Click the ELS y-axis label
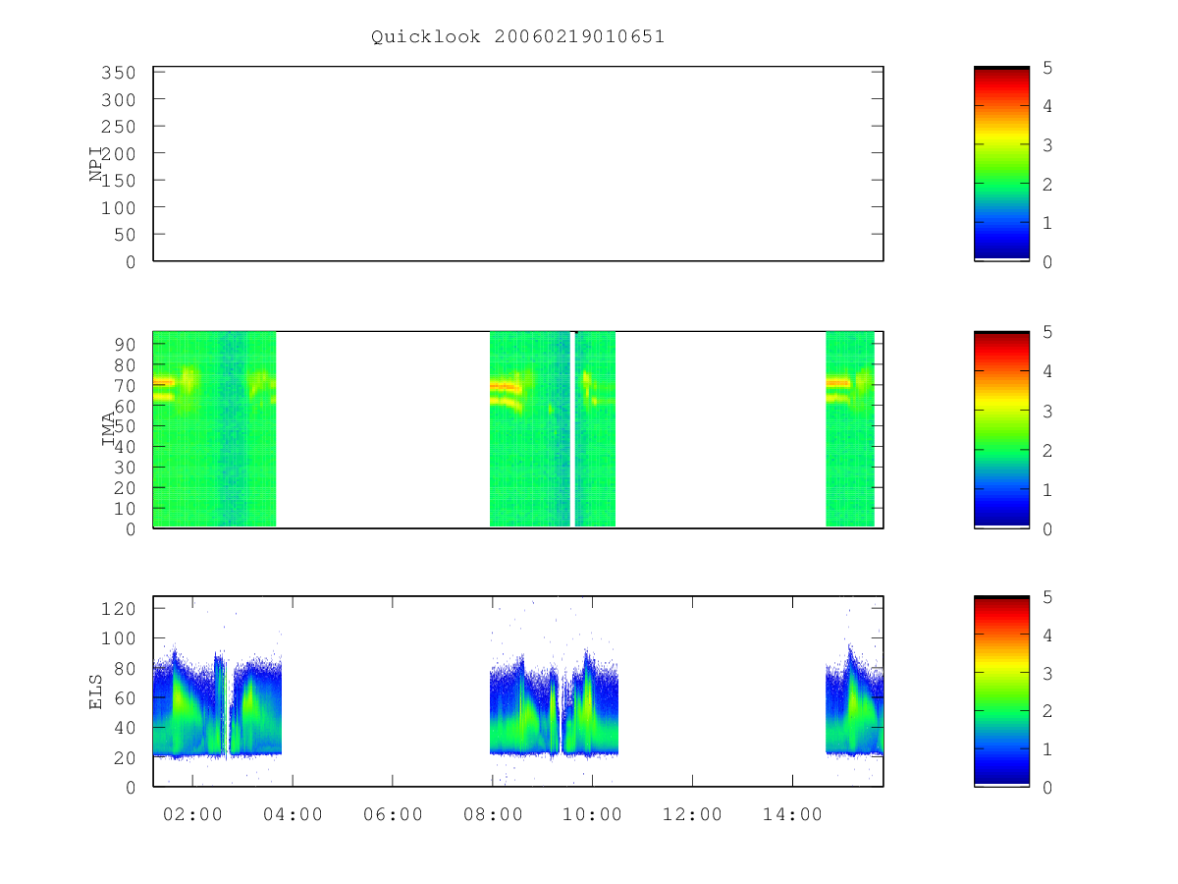Viewport: 1178px width, 884px height. (x=96, y=691)
